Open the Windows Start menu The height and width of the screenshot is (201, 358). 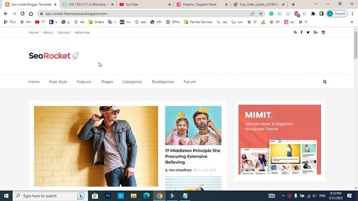[6, 196]
